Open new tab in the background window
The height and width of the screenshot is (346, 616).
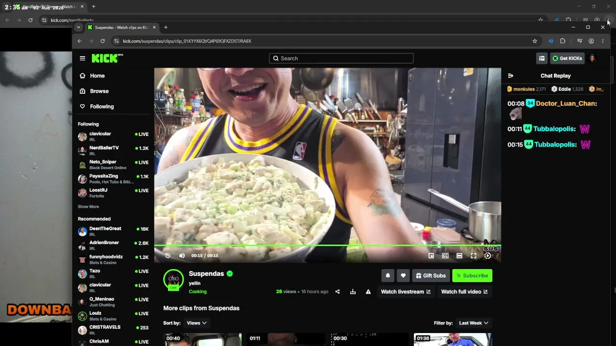coord(93,7)
